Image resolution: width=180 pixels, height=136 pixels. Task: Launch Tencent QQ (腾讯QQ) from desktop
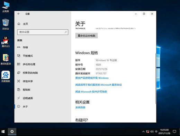6,42
